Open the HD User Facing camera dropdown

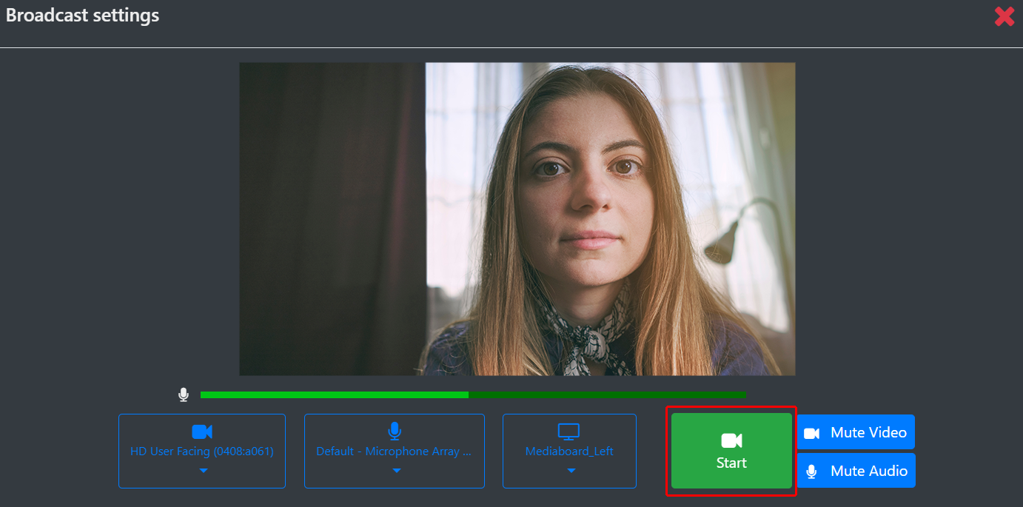(202, 451)
